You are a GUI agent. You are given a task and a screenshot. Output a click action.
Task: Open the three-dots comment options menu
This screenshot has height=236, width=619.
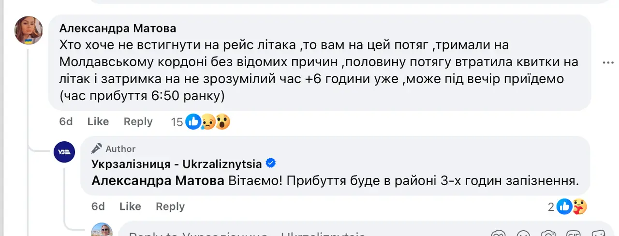pyautogui.click(x=607, y=63)
